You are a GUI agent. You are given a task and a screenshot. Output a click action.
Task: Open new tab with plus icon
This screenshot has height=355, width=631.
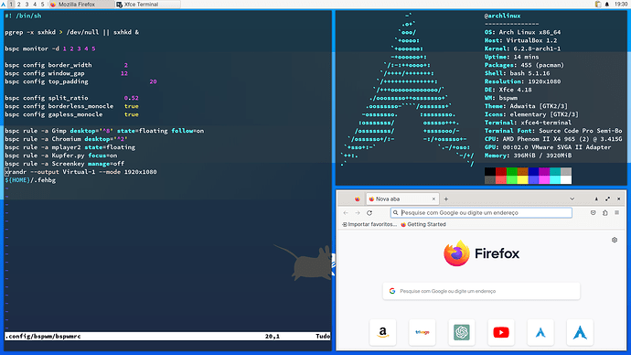click(446, 199)
